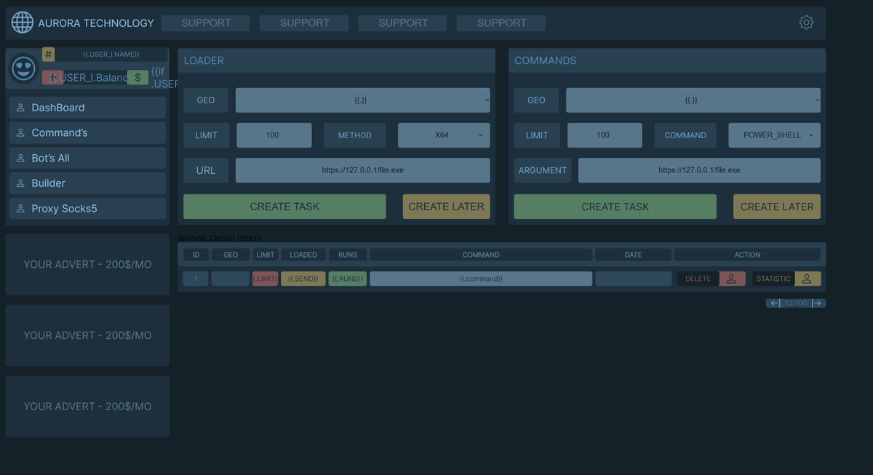Expand the GEO dropdown in LOADER panel
The width and height of the screenshot is (873, 475).
tap(362, 100)
